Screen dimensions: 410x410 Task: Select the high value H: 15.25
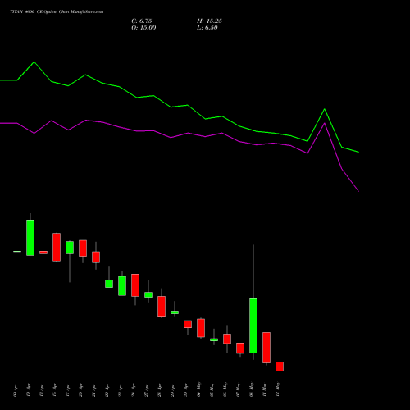point(209,21)
